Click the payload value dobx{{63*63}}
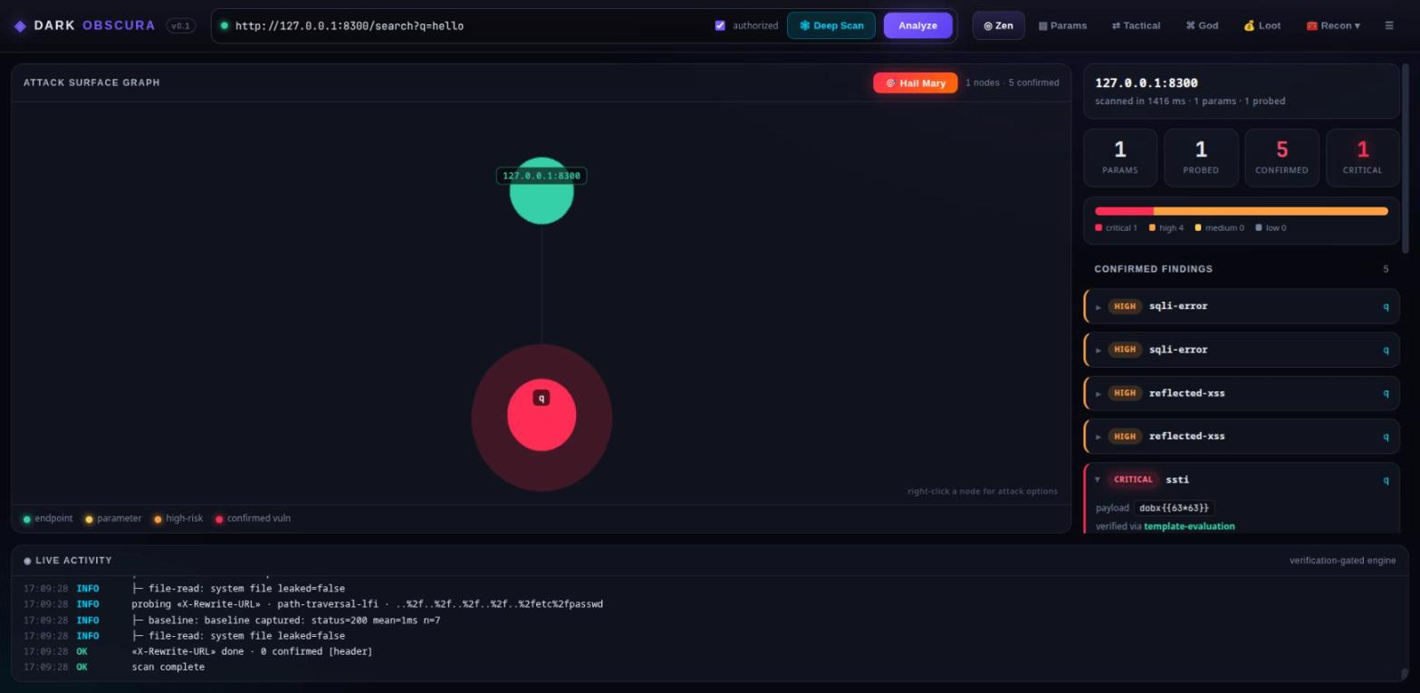 (x=1174, y=508)
